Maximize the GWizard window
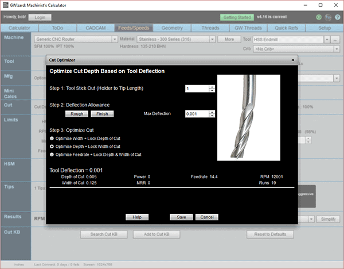Viewport: 344px width, 269px height. pyautogui.click(x=320, y=5)
